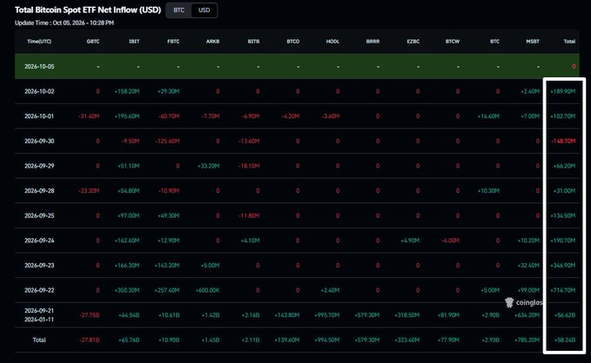591x363 pixels.
Task: Click the -60.70M FBTC value
Action: coord(169,116)
